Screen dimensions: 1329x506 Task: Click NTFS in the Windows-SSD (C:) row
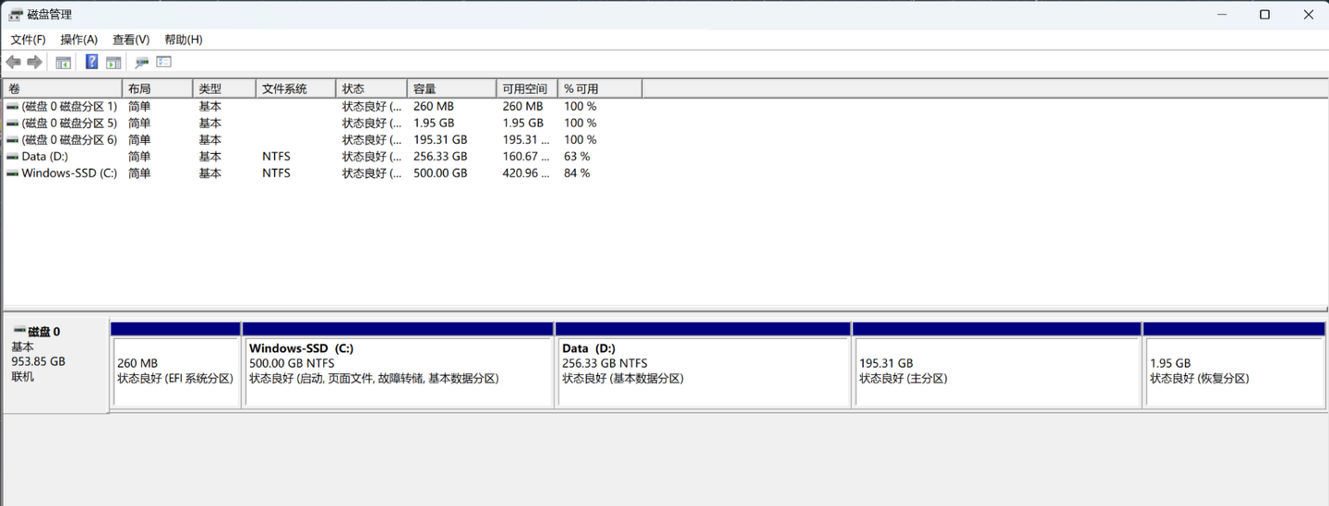[x=276, y=173]
